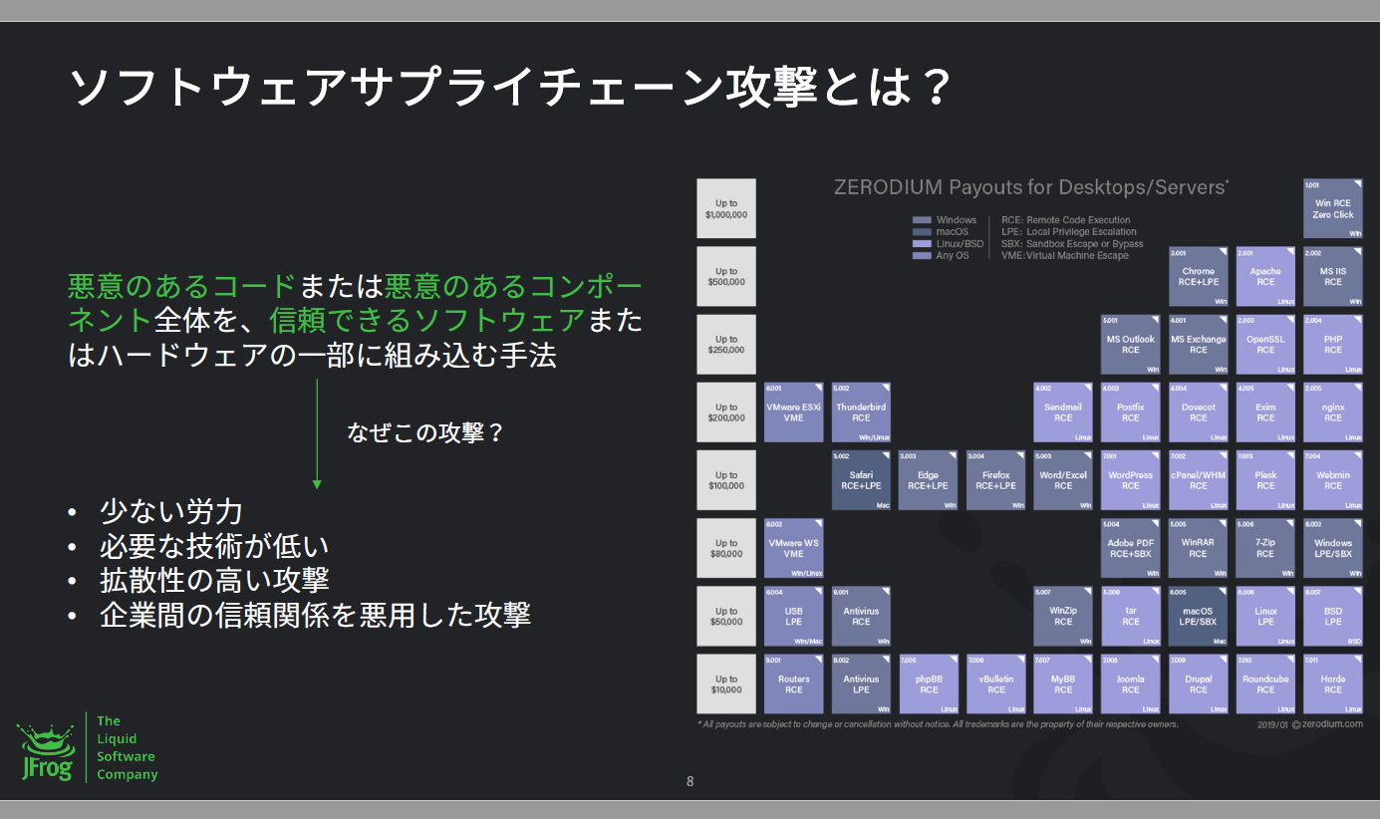
Task: Click the USB LPE cell
Action: pyautogui.click(x=794, y=616)
